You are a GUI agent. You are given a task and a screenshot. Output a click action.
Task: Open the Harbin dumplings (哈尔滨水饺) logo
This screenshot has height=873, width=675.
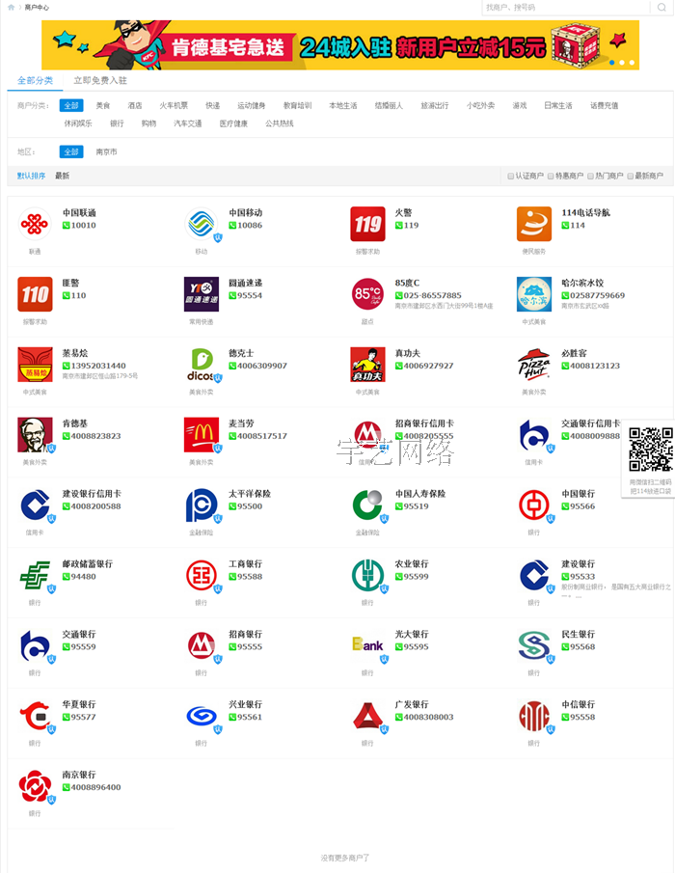(x=533, y=294)
